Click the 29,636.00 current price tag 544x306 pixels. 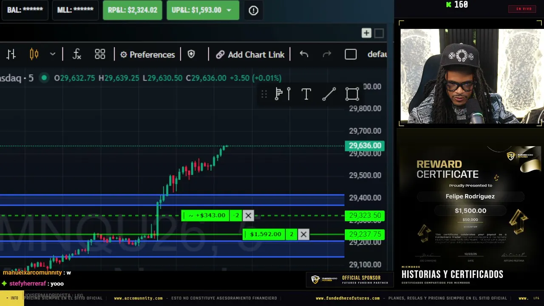click(x=365, y=146)
